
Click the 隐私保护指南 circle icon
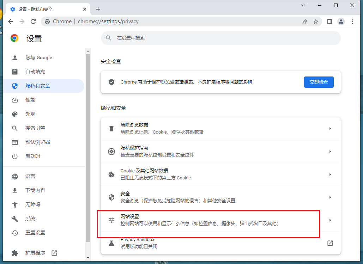[111, 152]
